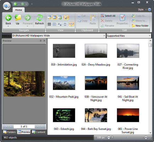Toggle Folders pane button in View group
154x142 pixels.
(49, 18)
